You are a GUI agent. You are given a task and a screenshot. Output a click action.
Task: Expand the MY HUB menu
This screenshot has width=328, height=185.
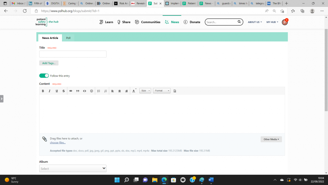[272, 22]
